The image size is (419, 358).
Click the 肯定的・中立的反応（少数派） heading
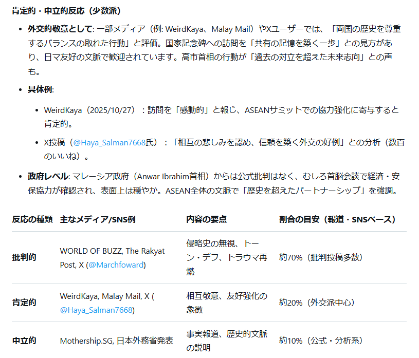[66, 11]
